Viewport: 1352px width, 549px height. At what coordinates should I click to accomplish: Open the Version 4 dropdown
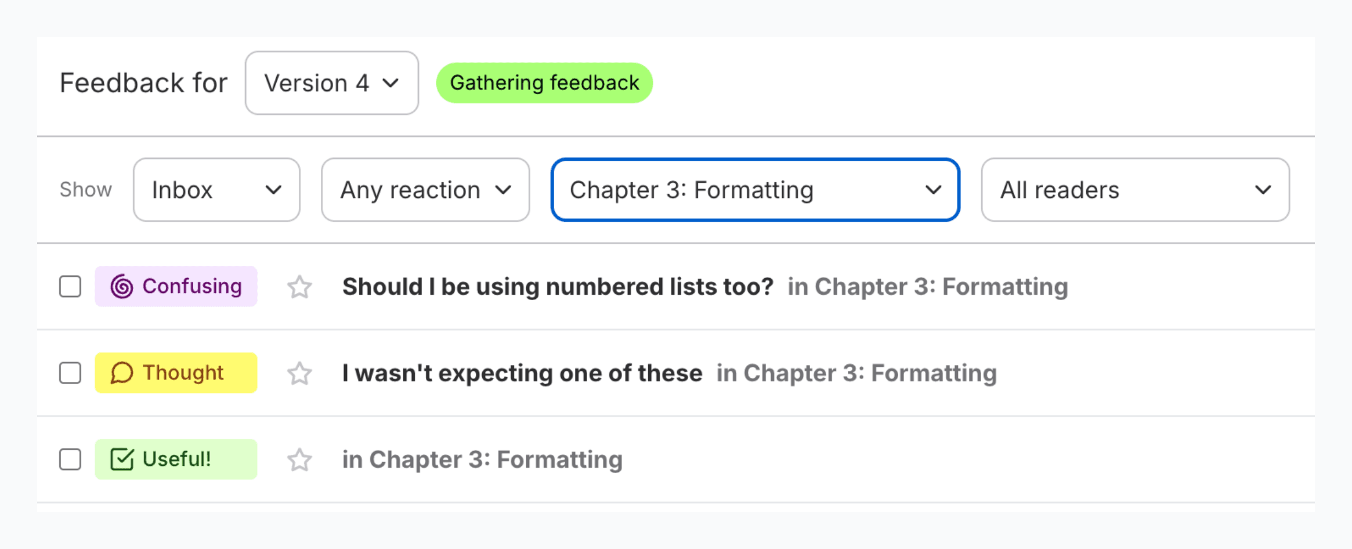tap(331, 83)
